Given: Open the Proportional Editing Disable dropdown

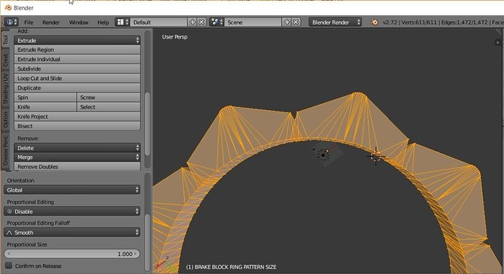Looking at the screenshot, I should (72, 211).
